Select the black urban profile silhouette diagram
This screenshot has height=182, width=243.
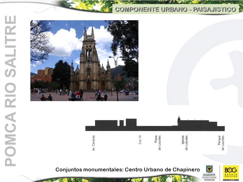click(155, 123)
